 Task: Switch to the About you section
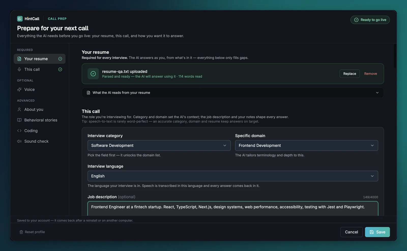click(x=40, y=110)
